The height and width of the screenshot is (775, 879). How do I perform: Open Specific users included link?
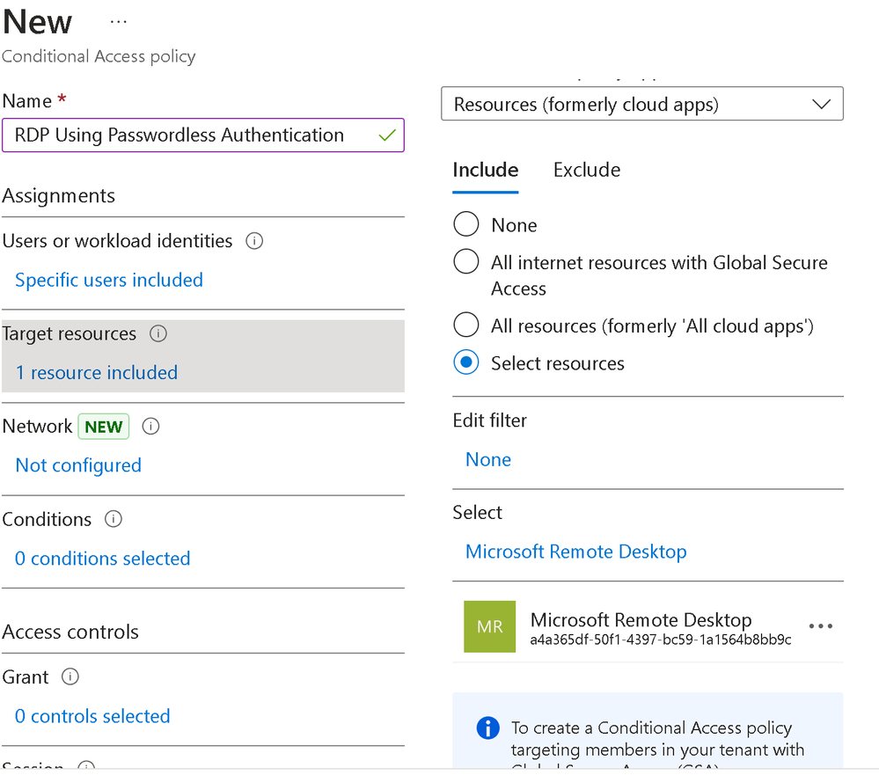click(109, 280)
